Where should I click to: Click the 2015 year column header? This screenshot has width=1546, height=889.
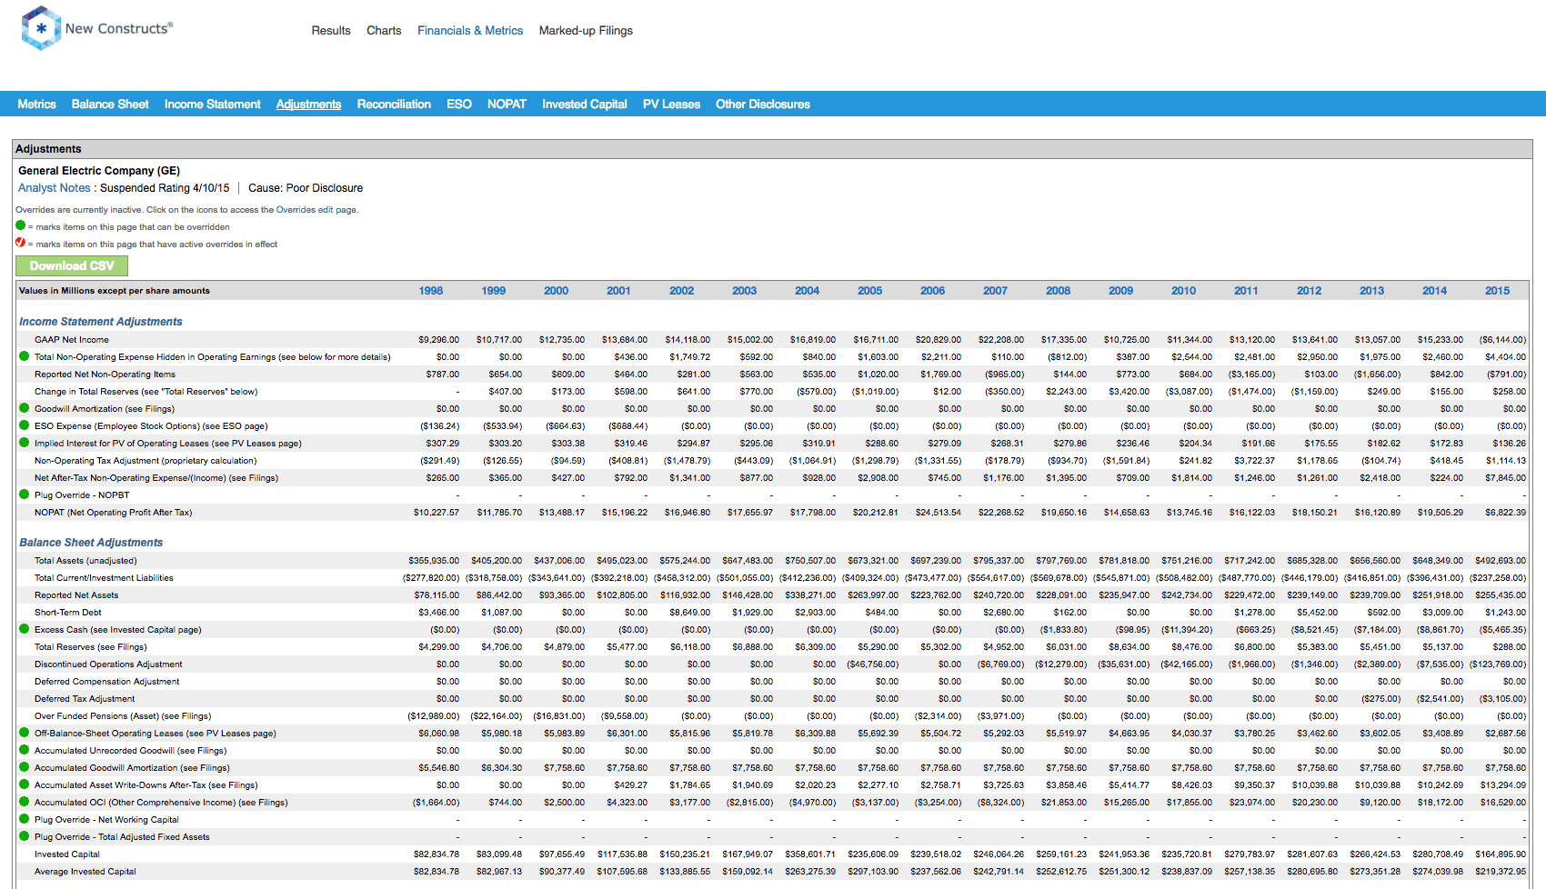click(x=1498, y=290)
